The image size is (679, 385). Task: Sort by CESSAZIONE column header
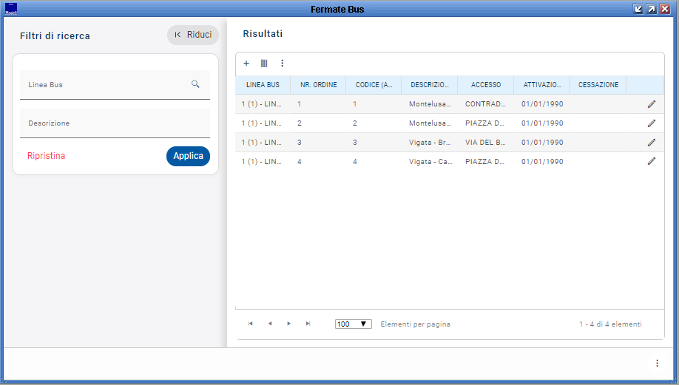pyautogui.click(x=598, y=85)
